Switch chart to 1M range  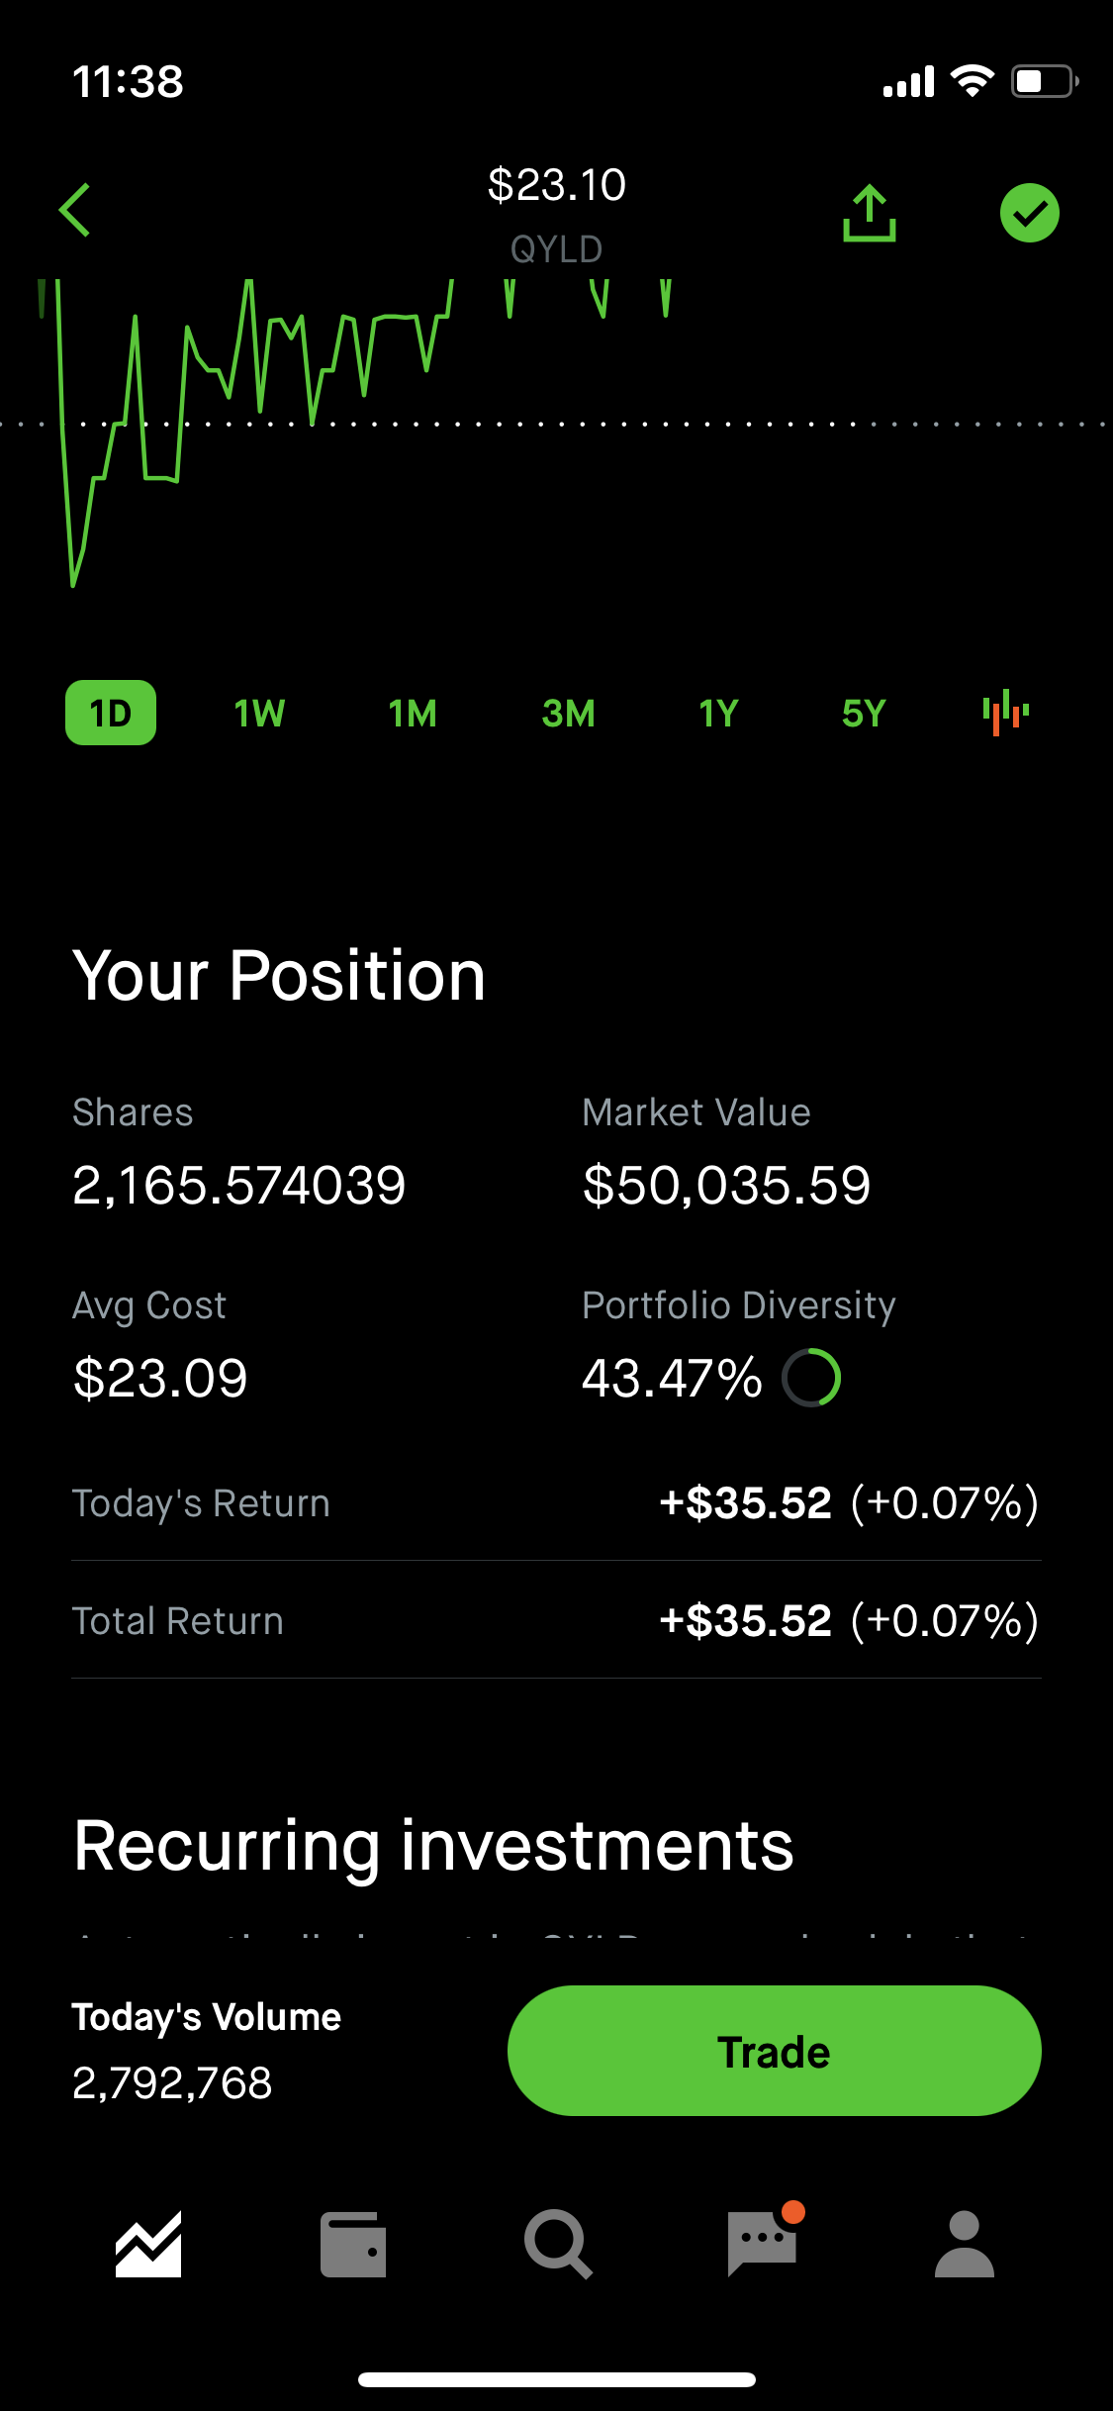click(x=413, y=713)
